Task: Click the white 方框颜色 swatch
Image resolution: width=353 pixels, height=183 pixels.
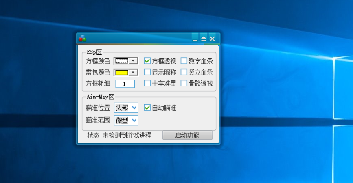Action: [x=122, y=61]
